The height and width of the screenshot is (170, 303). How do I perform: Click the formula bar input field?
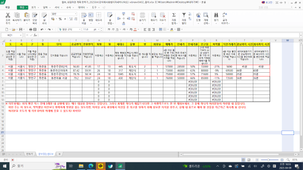tap(169, 35)
